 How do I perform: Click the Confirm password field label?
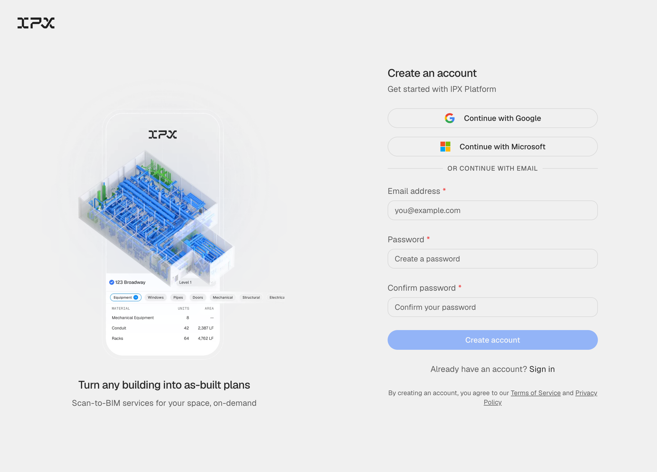[422, 288]
